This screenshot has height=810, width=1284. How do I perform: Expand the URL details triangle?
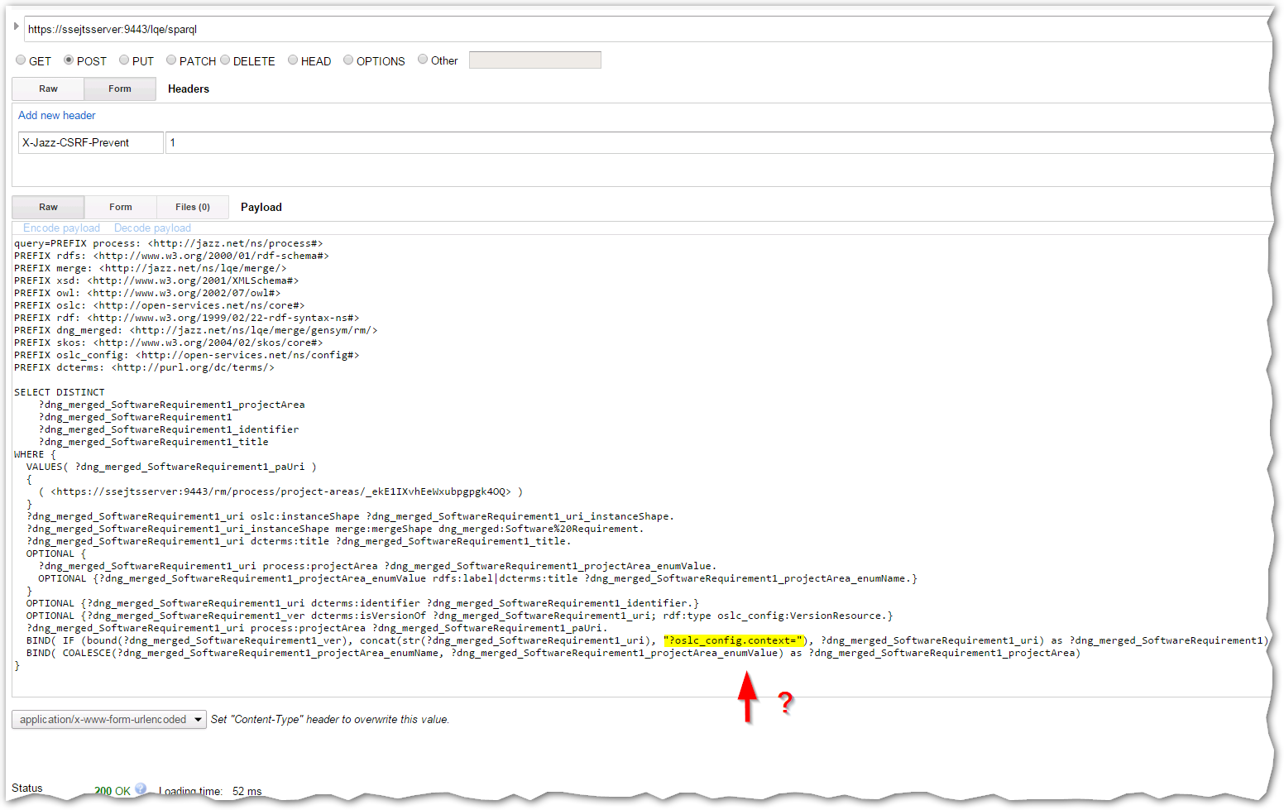[x=16, y=26]
